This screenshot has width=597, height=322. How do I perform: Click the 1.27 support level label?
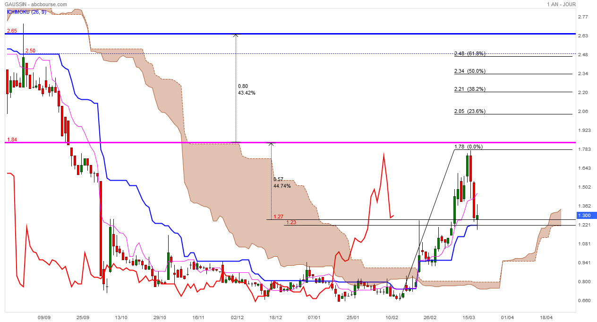[278, 217]
